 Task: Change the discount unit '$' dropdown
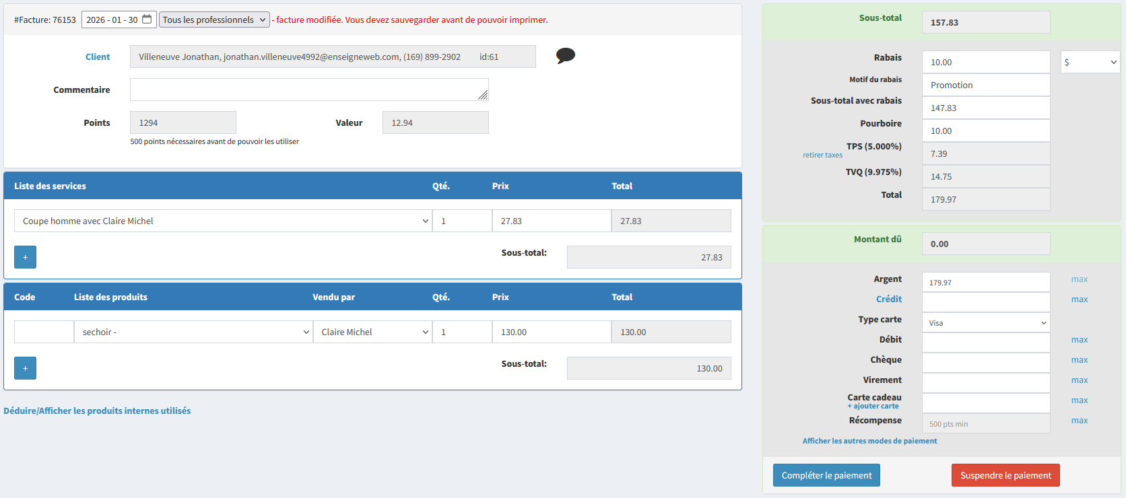pyautogui.click(x=1090, y=62)
